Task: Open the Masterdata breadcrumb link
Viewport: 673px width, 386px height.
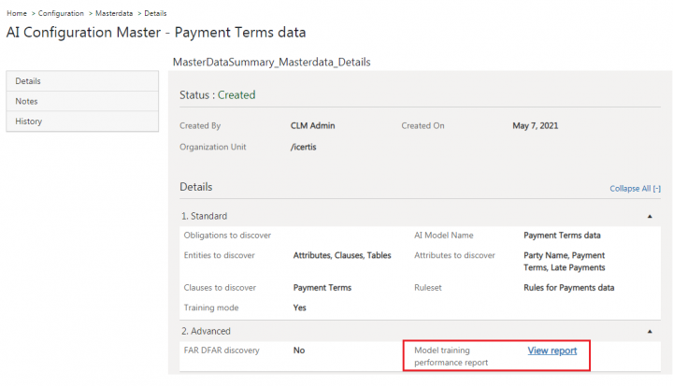Action: tap(113, 13)
